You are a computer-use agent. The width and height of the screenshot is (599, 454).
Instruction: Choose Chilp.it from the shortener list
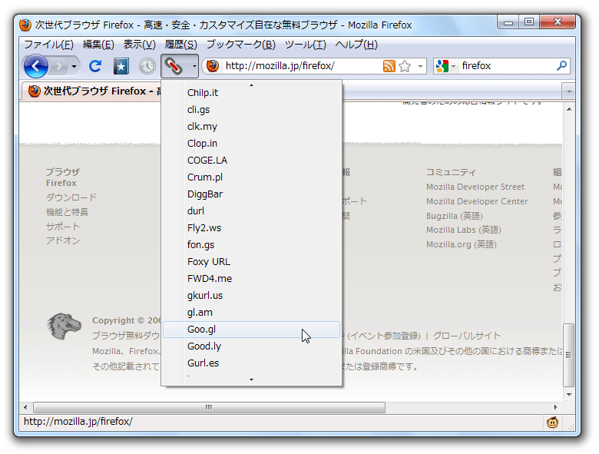coord(251,92)
